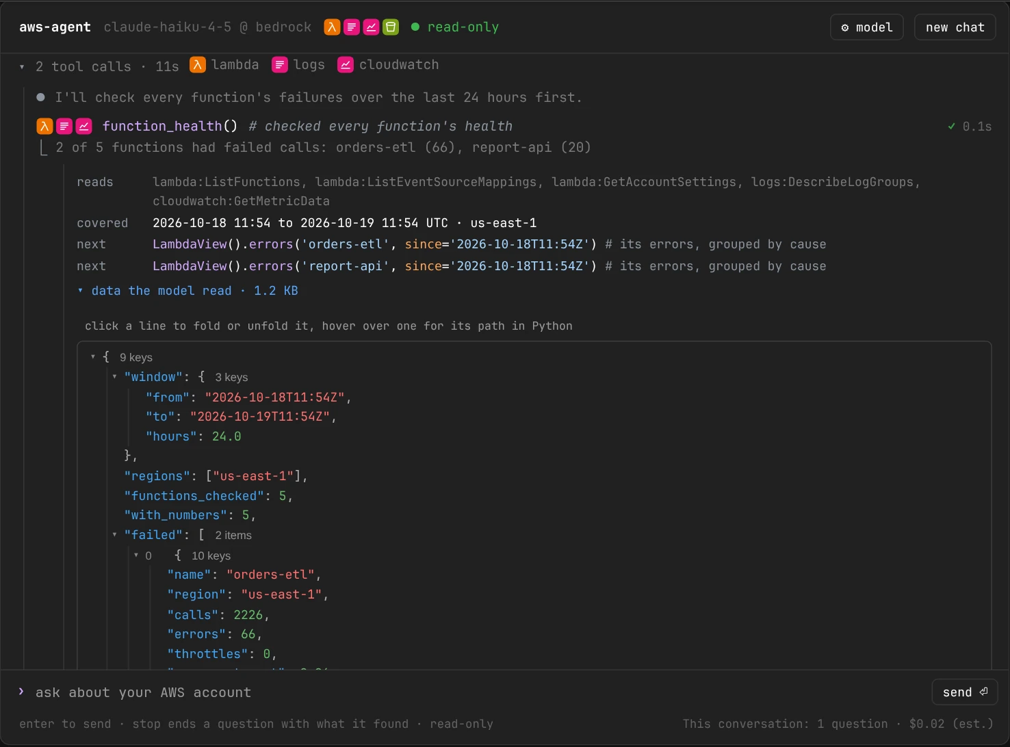Viewport: 1010px width, 747px height.
Task: Open the model settings button
Action: (867, 27)
